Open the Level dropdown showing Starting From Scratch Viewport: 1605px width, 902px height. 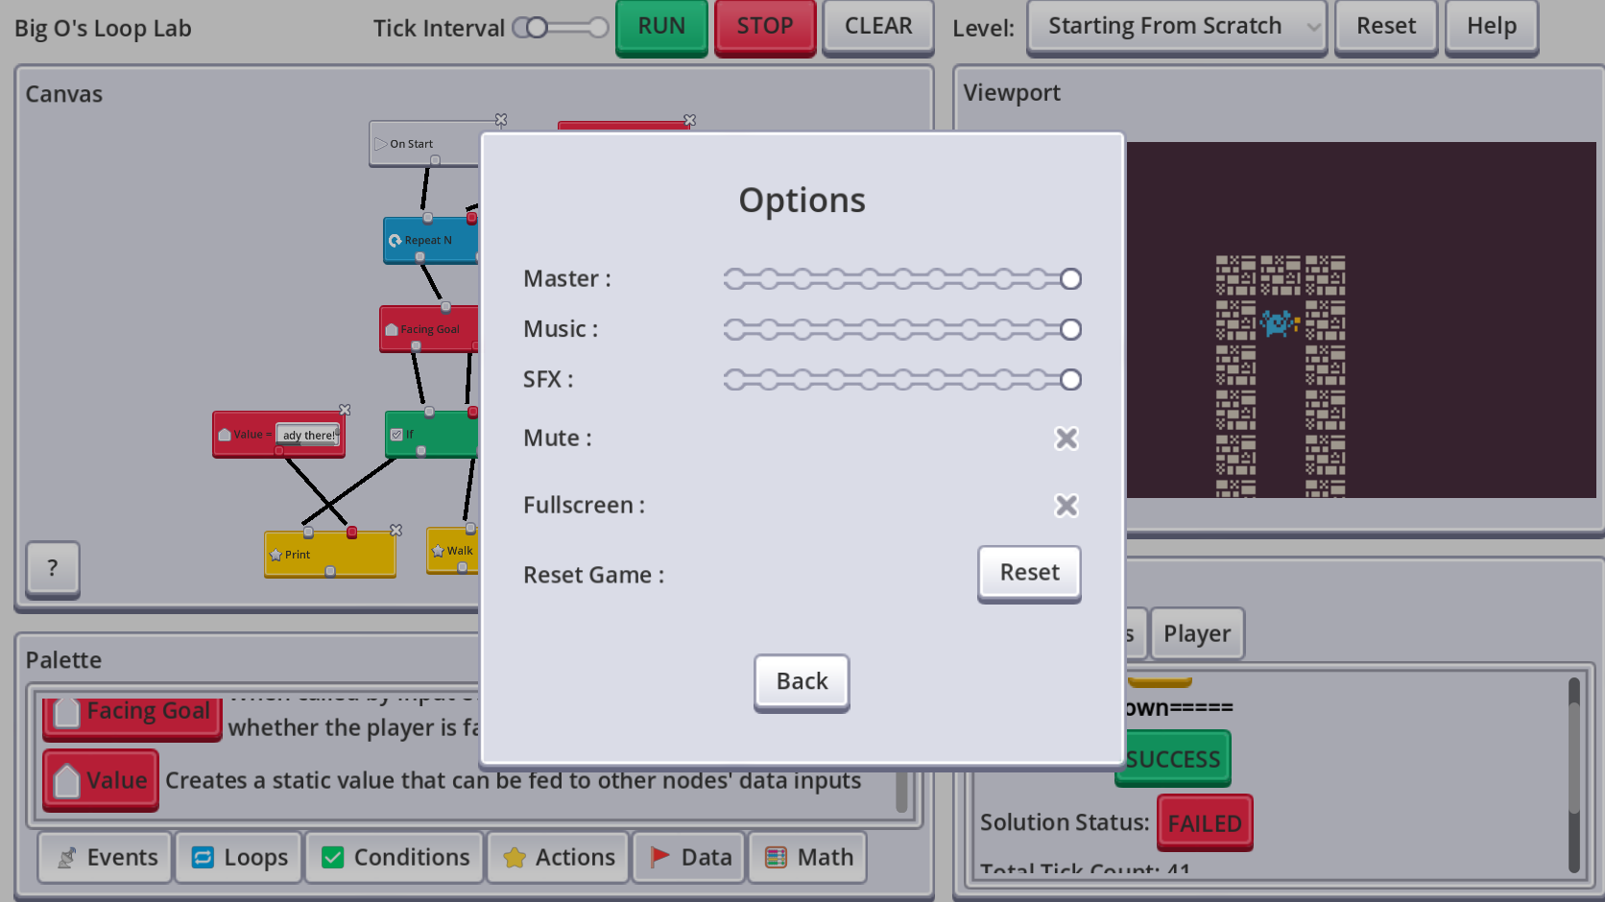[1177, 27]
